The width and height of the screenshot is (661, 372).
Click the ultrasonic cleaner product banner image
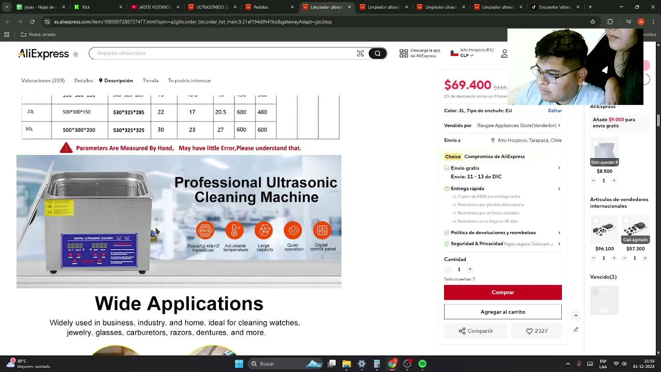[x=179, y=221]
